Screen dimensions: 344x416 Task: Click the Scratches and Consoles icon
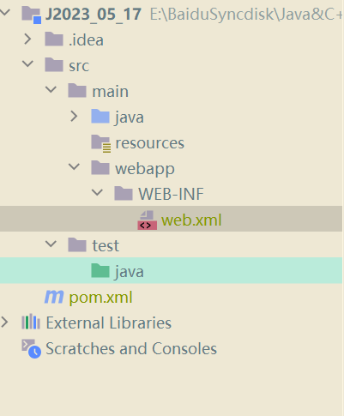coord(32,348)
